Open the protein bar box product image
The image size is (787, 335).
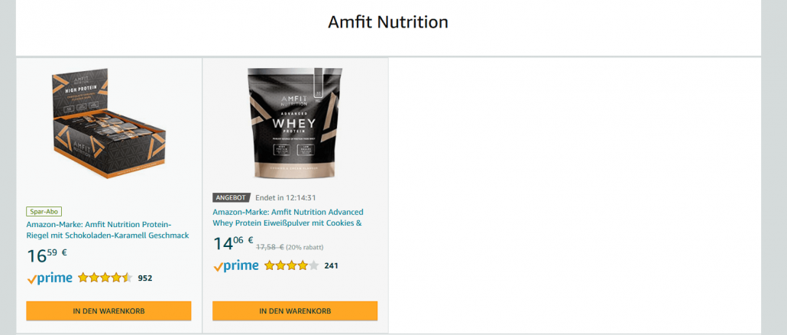(109, 124)
